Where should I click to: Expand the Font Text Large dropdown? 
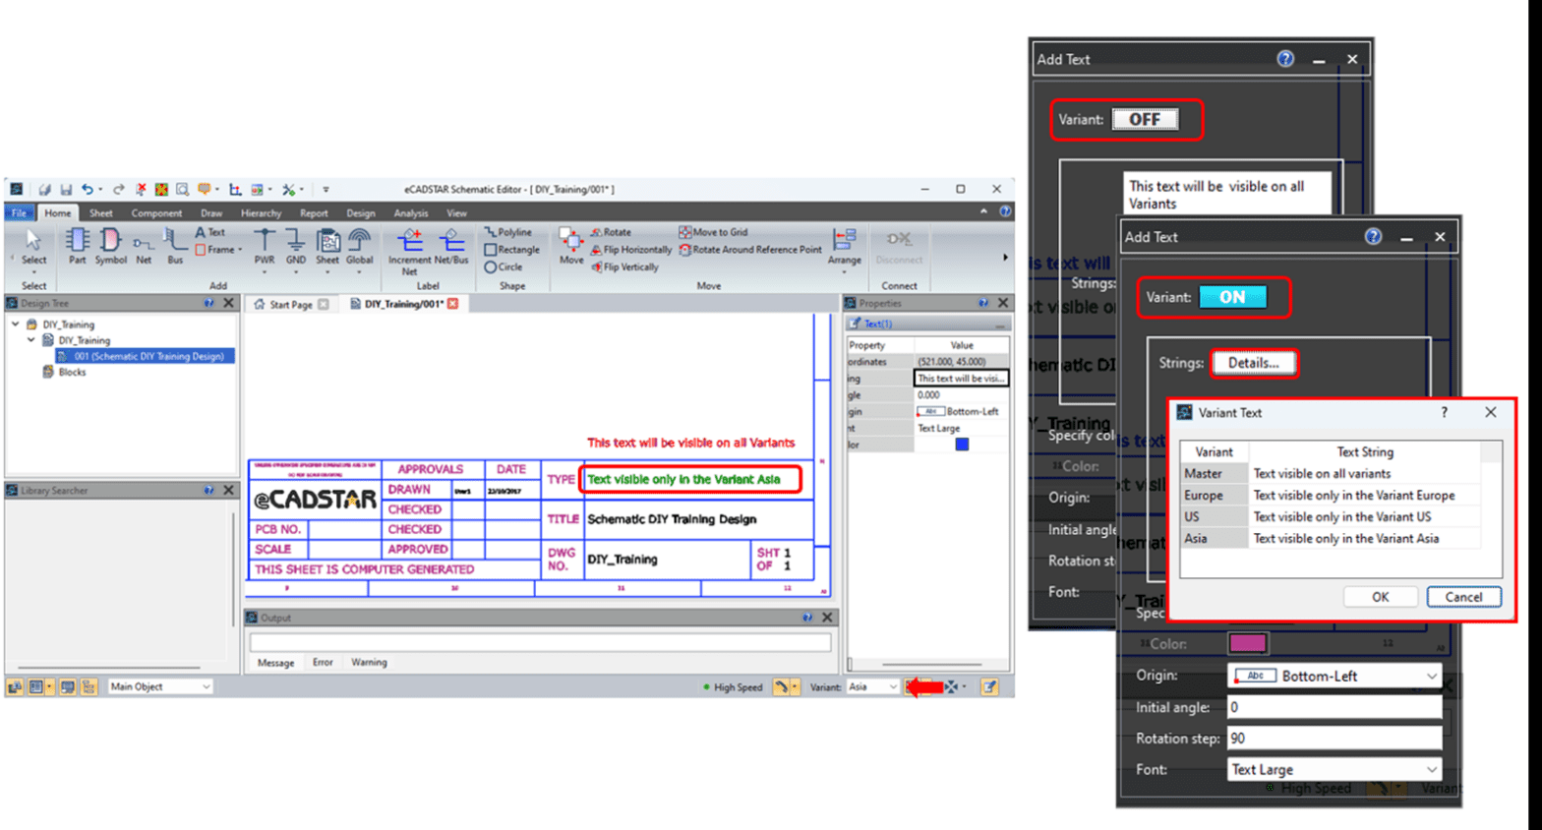[1334, 769]
